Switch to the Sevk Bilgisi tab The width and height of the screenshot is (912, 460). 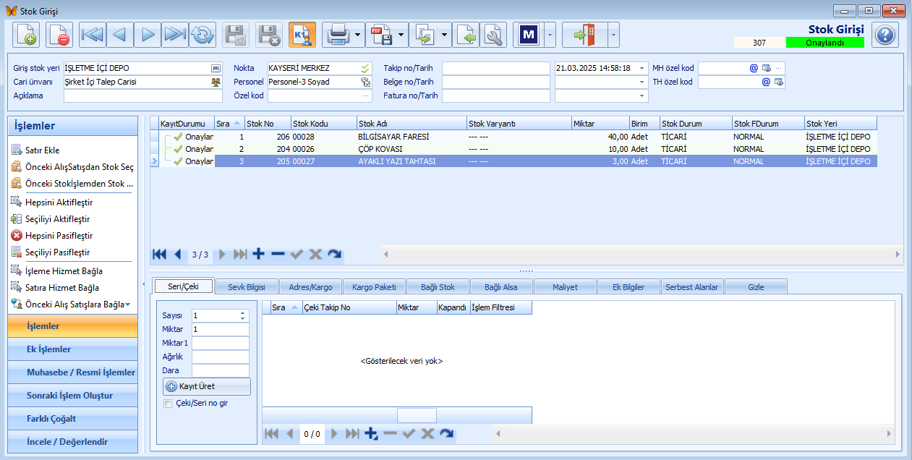(247, 287)
